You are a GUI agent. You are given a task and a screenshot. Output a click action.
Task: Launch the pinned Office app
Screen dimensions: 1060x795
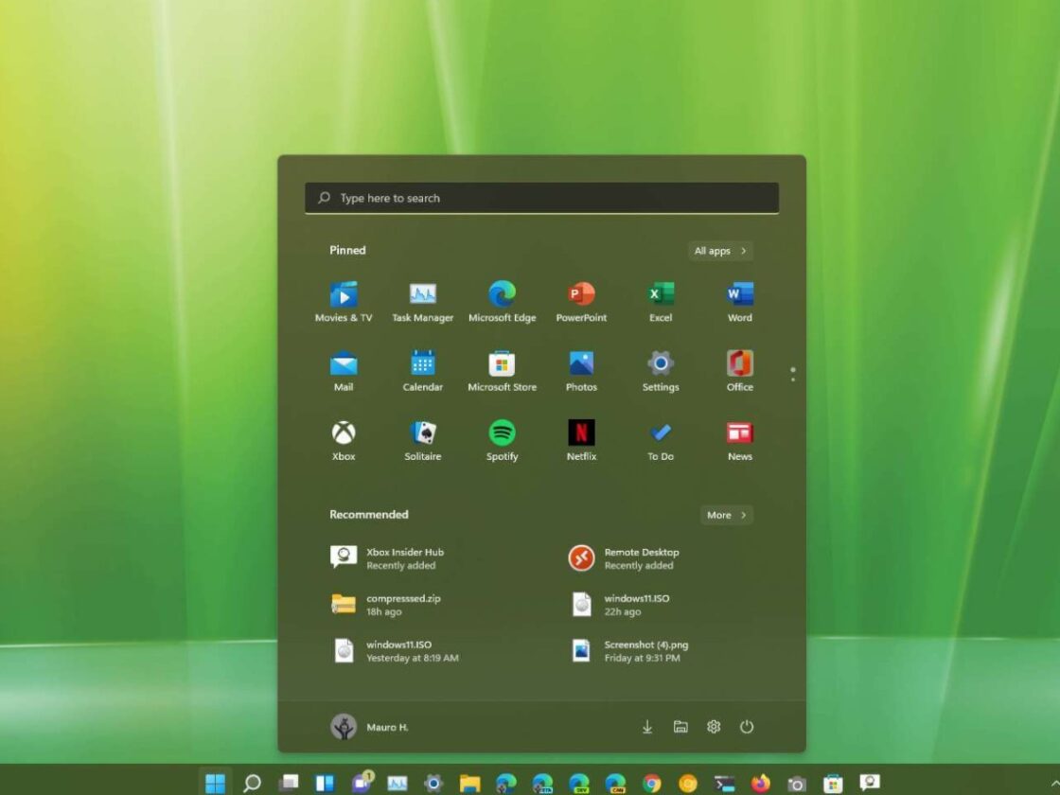click(739, 371)
